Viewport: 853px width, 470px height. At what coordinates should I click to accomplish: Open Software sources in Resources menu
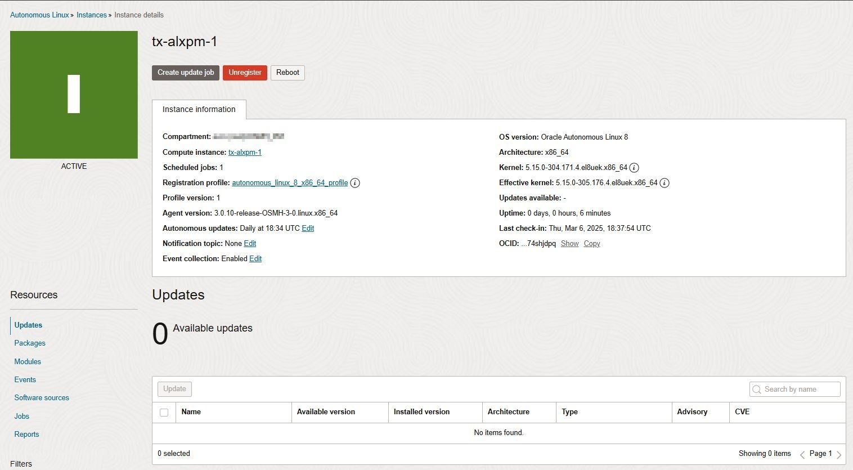pyautogui.click(x=42, y=398)
